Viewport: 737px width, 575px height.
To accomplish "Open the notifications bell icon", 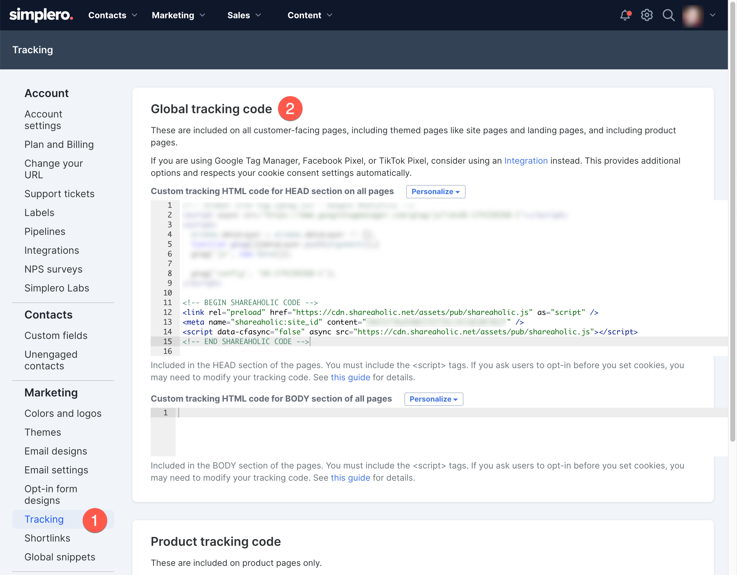I will pos(625,15).
